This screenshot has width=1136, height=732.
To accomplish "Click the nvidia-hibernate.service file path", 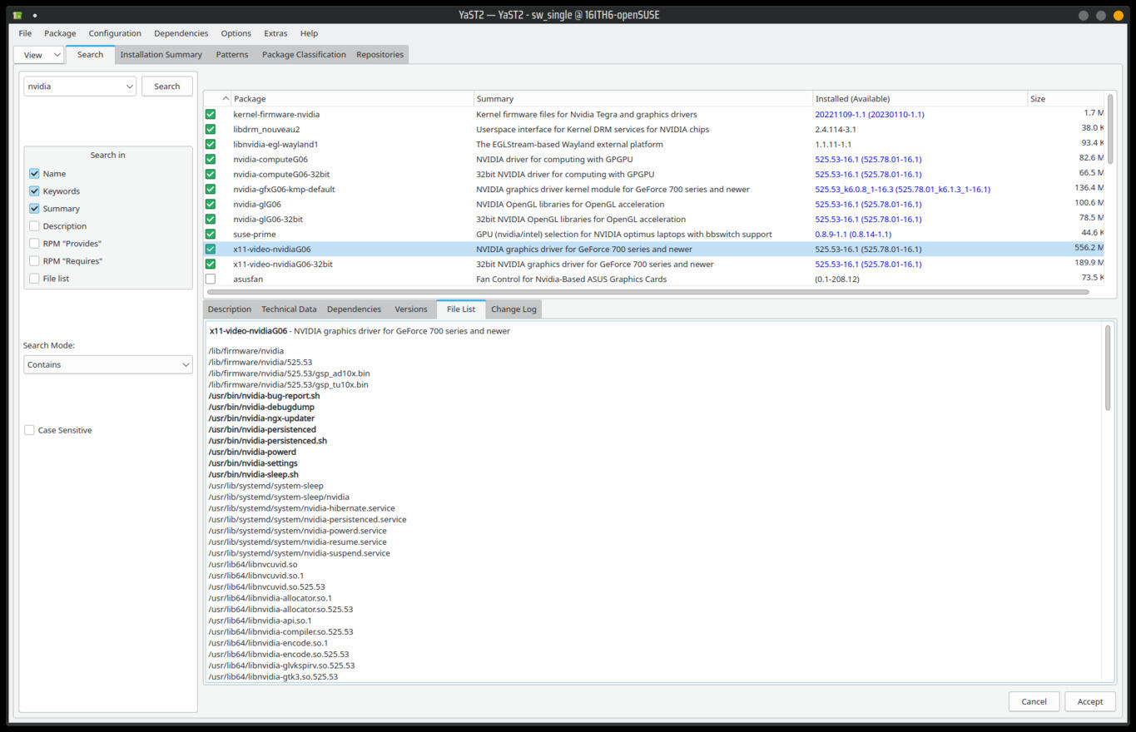I will click(x=301, y=508).
